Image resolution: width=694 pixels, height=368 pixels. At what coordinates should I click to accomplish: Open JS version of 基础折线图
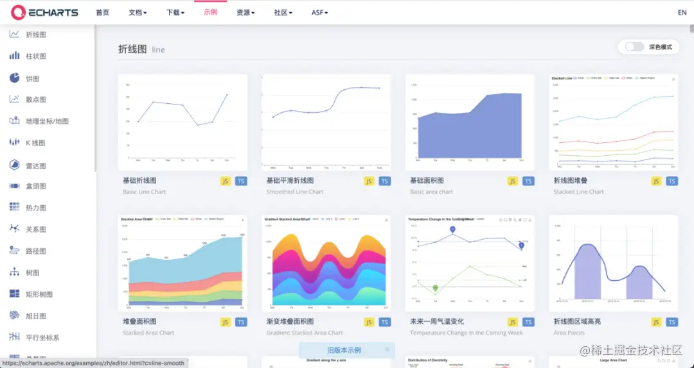coord(226,181)
